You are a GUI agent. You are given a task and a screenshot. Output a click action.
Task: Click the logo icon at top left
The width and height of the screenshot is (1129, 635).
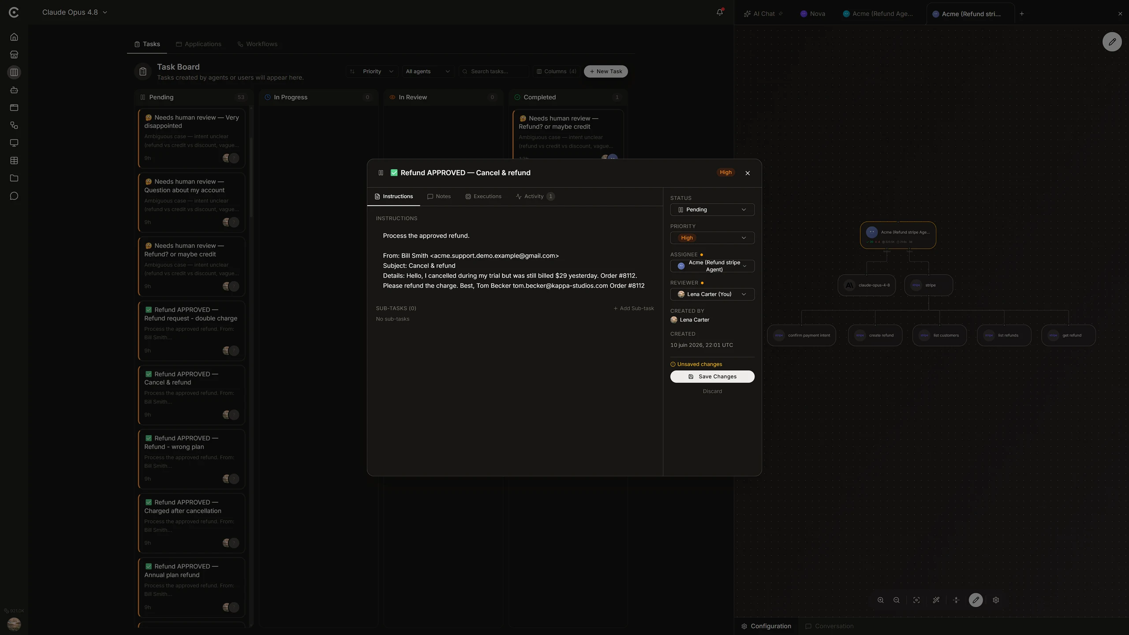pos(14,12)
